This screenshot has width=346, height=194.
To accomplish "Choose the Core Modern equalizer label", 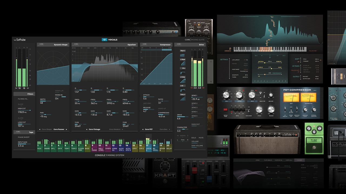I will coord(115,129).
